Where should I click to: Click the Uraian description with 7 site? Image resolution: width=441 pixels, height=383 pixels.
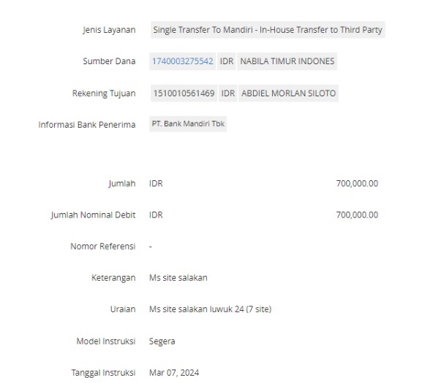tap(211, 309)
